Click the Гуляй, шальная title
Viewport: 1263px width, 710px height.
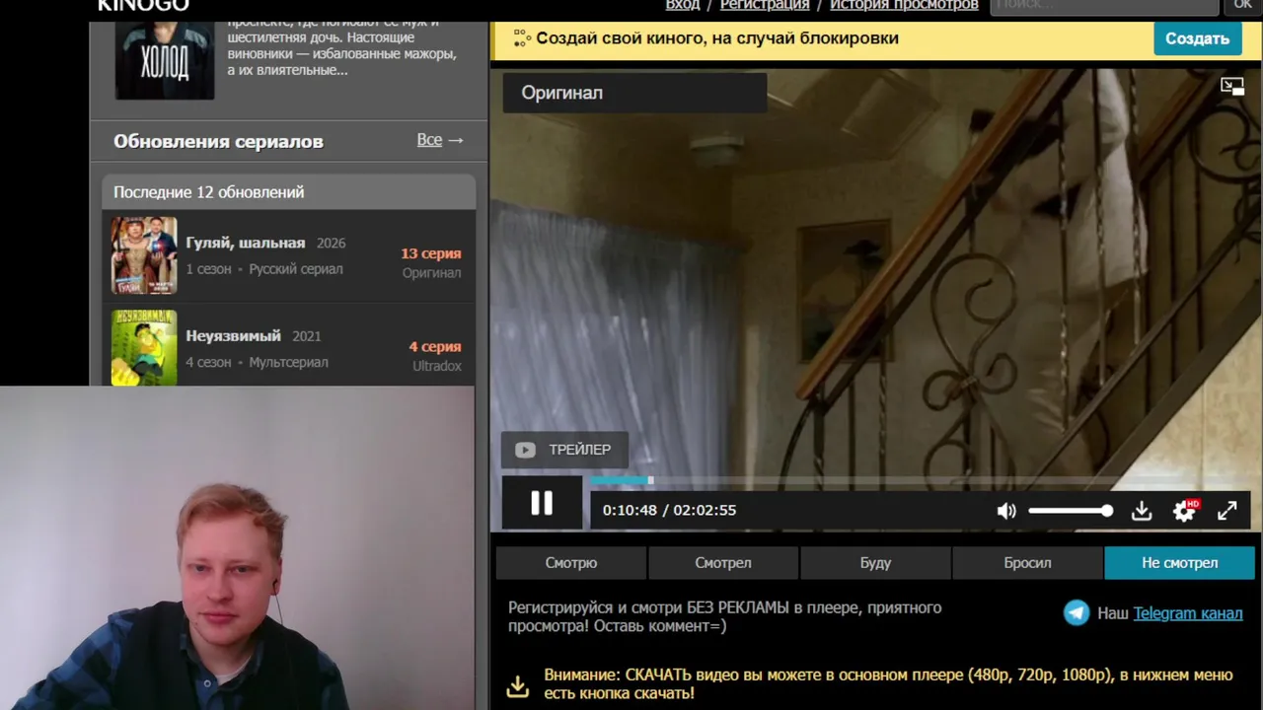pyautogui.click(x=246, y=243)
